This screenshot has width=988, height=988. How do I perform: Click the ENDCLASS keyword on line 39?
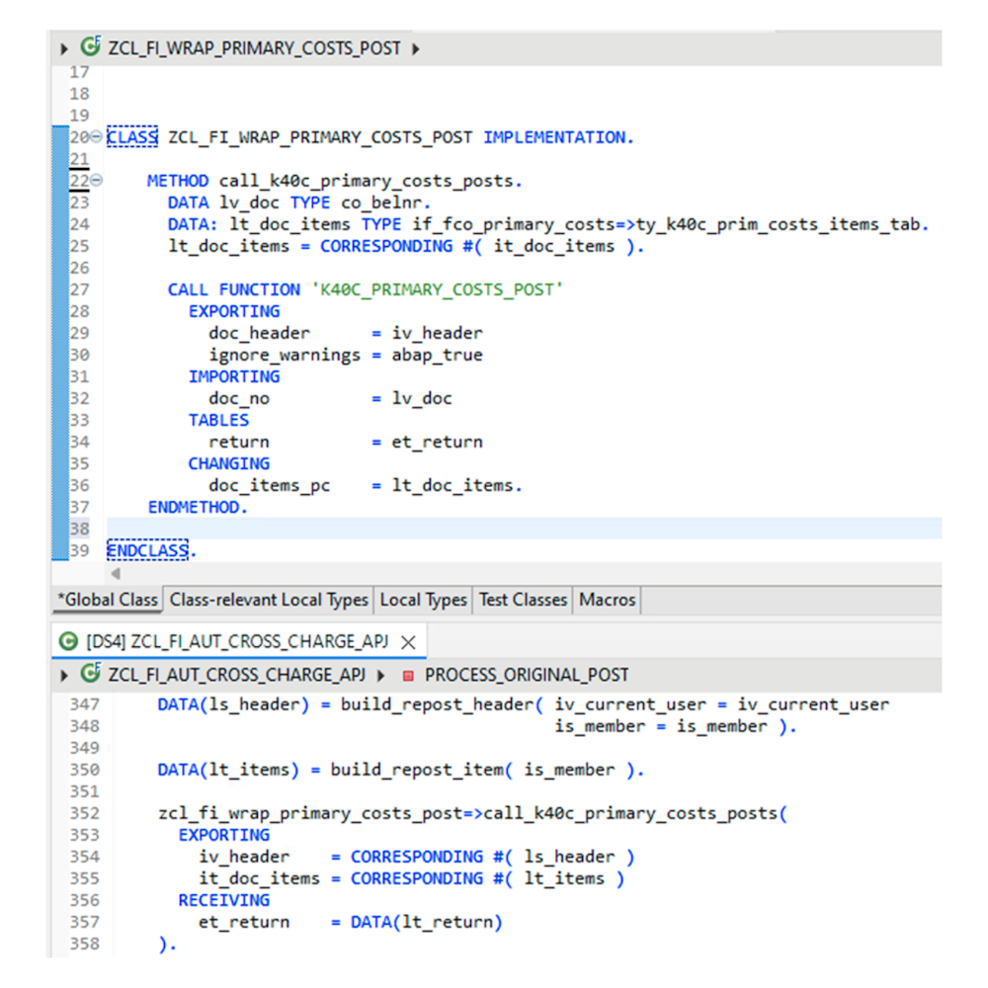(147, 550)
